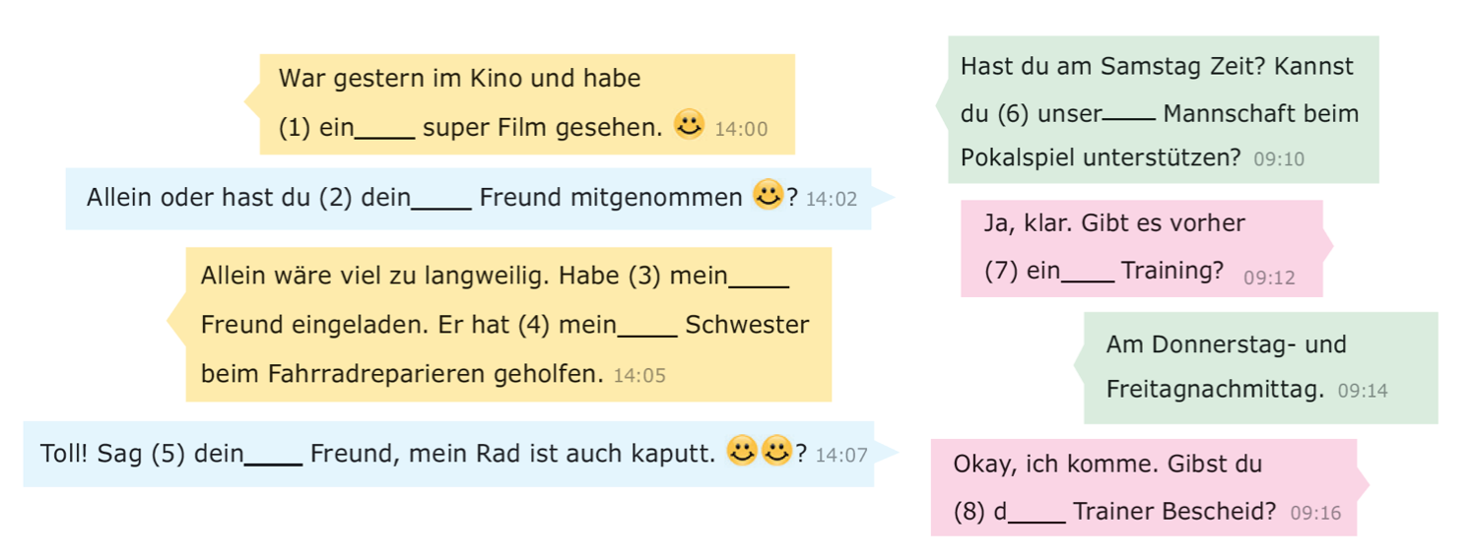Click blank (2) after 'dein' before 'Freund mitgenommen'
The height and width of the screenshot is (558, 1471).
[x=441, y=200]
